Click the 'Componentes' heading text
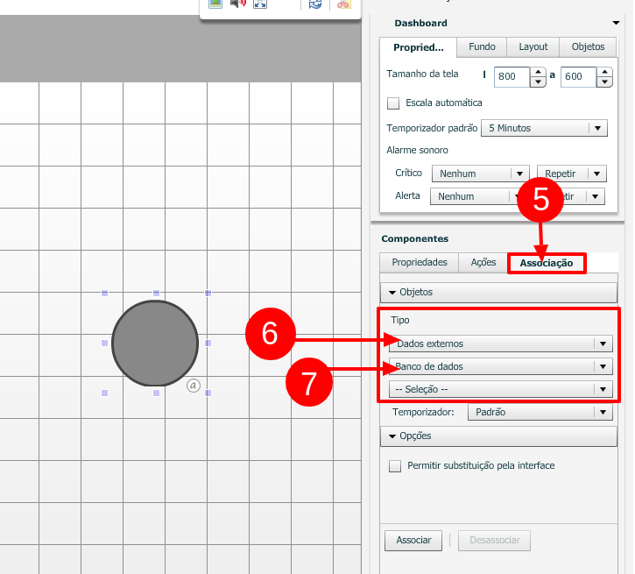This screenshot has height=574, width=635. tap(414, 239)
